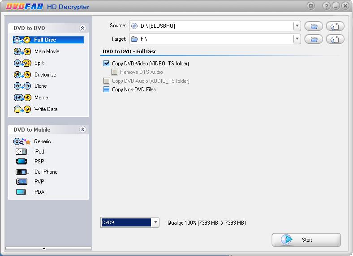Toggle the Remove DTS Audio checkbox
Screen dimensions: 353x256
click(x=115, y=72)
